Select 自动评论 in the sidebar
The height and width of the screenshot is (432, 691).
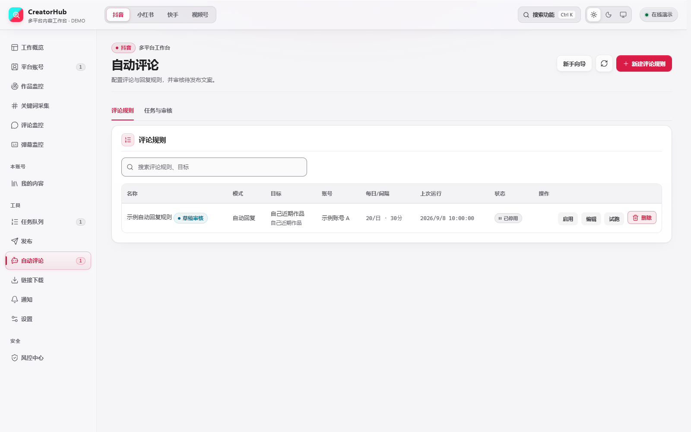point(48,261)
